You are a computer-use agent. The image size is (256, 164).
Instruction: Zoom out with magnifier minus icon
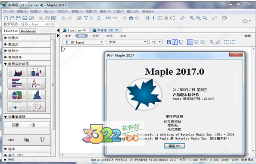pyautogui.click(x=198, y=18)
